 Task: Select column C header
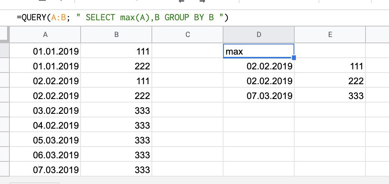click(x=187, y=35)
